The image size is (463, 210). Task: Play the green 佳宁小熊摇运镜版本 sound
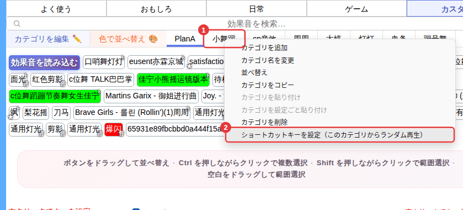tap(173, 80)
